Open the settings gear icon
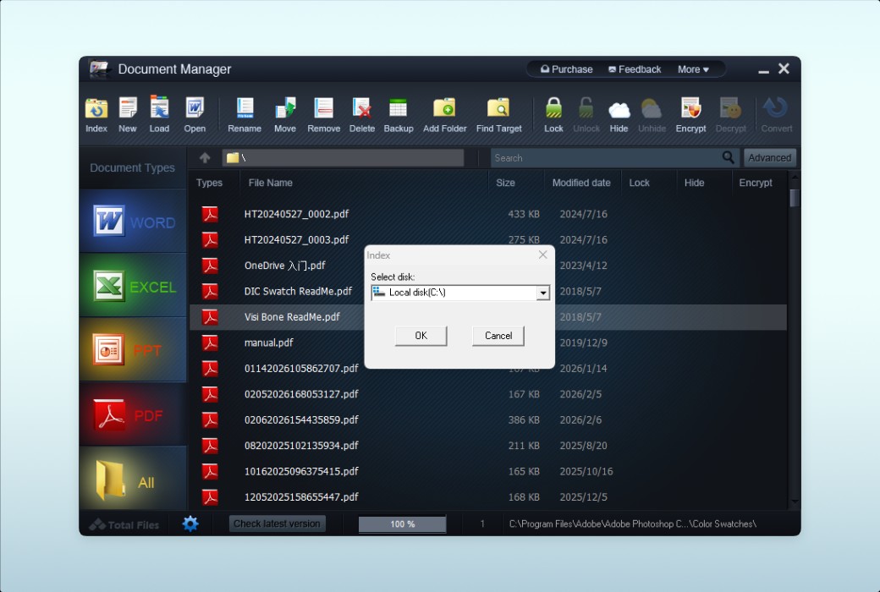880x592 pixels. (190, 523)
